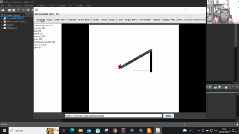The image size is (239, 134).
Task: Open Eclipse Project menu
Action: coord(61,6)
